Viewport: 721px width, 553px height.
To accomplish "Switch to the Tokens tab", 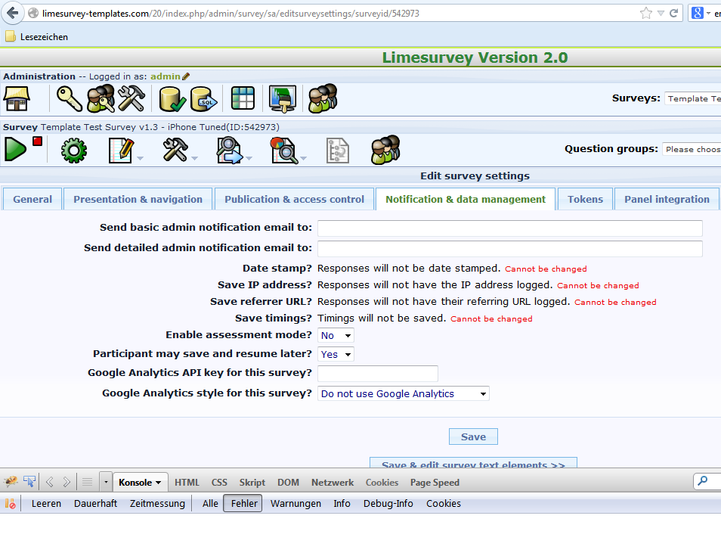I will 585,199.
